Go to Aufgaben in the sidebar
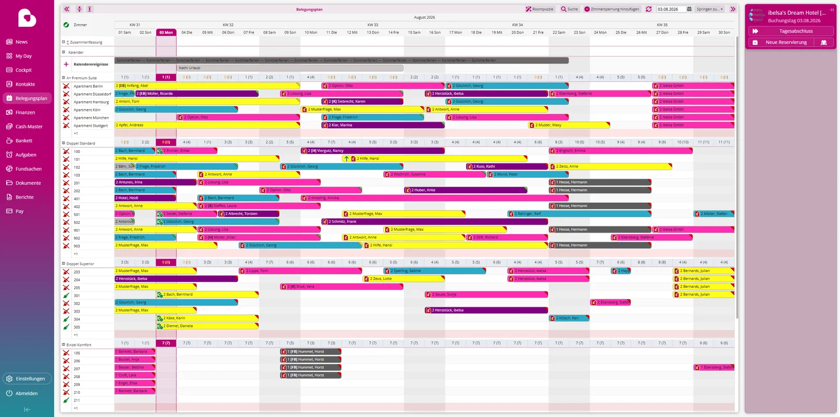Image resolution: width=840 pixels, height=417 pixels. click(x=26, y=155)
